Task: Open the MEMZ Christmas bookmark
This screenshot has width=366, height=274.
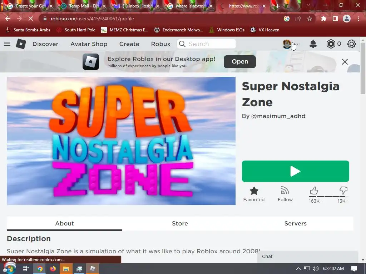Action: click(125, 30)
